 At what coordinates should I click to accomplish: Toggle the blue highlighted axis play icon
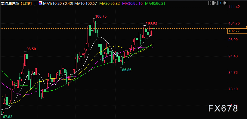tap(220, 3)
